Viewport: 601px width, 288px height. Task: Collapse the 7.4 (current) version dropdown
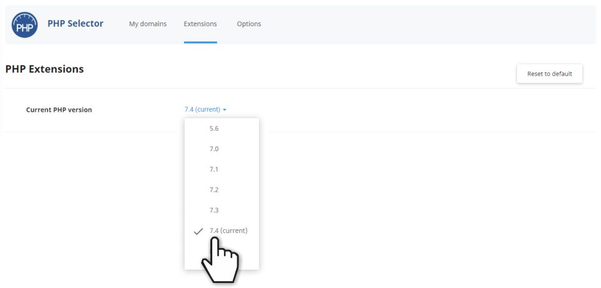(205, 109)
